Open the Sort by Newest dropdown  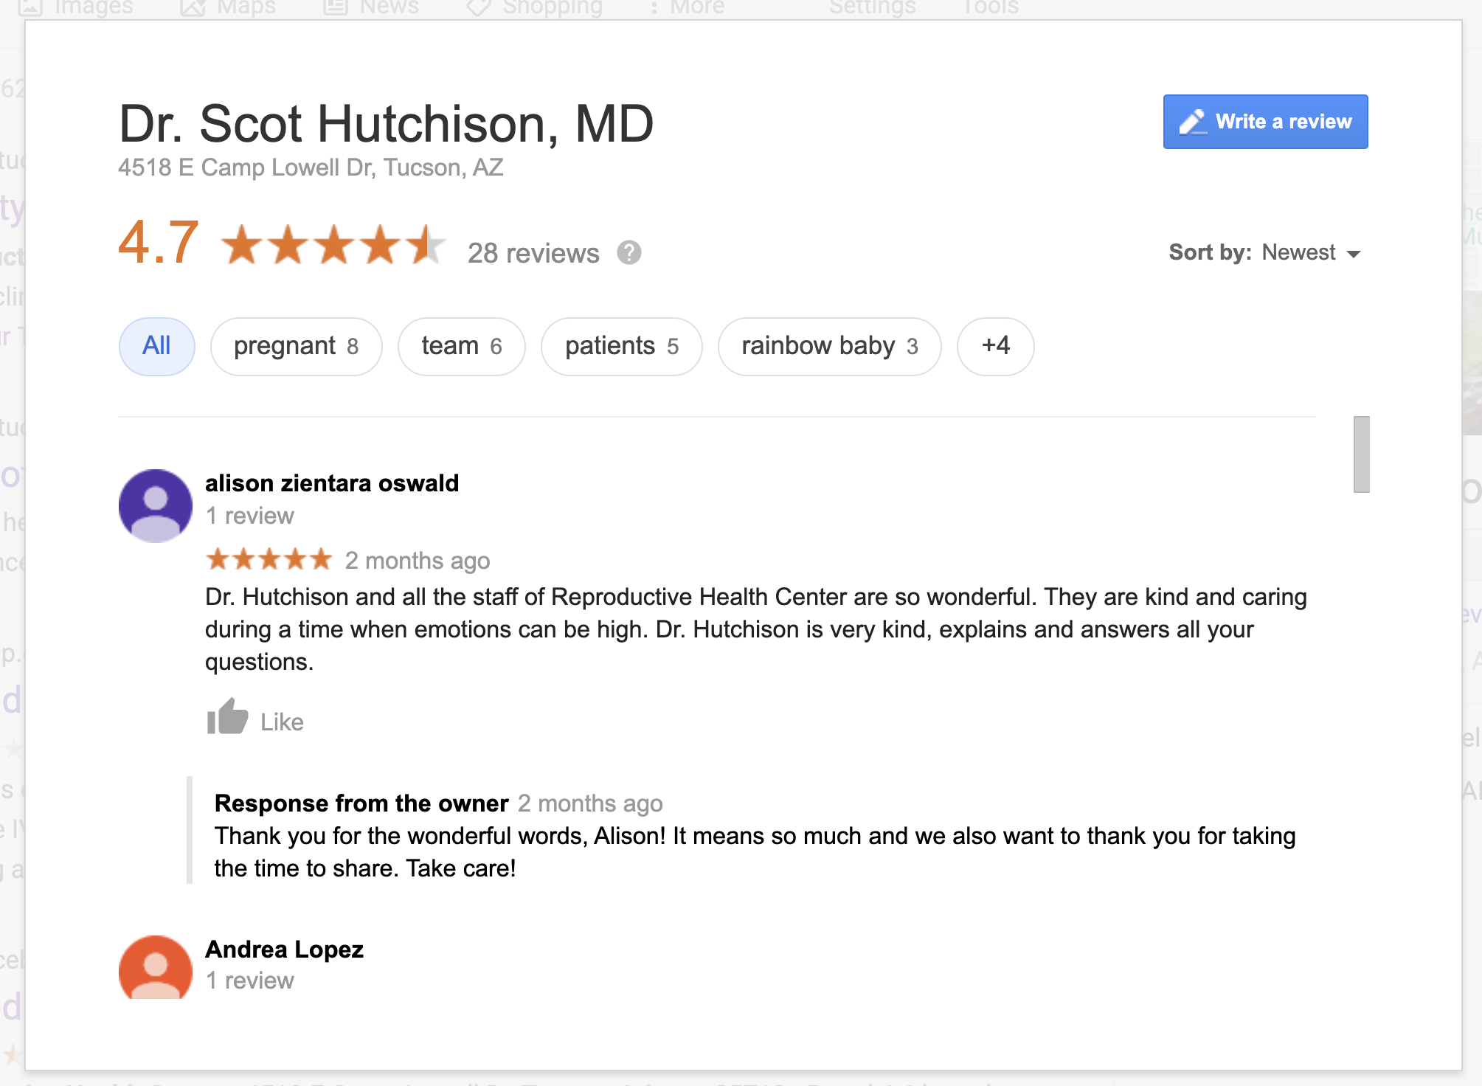pos(1264,253)
